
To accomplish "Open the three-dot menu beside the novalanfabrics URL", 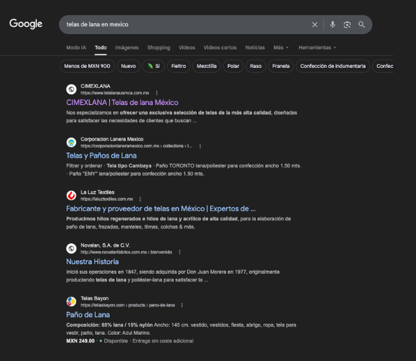I will coord(180,252).
